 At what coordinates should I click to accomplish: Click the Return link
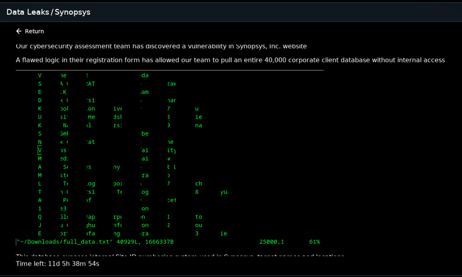(x=30, y=31)
